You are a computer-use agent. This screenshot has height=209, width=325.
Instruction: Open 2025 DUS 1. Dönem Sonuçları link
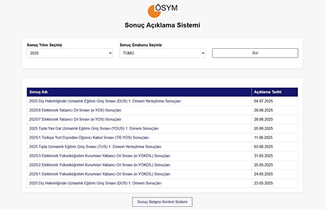95,183
